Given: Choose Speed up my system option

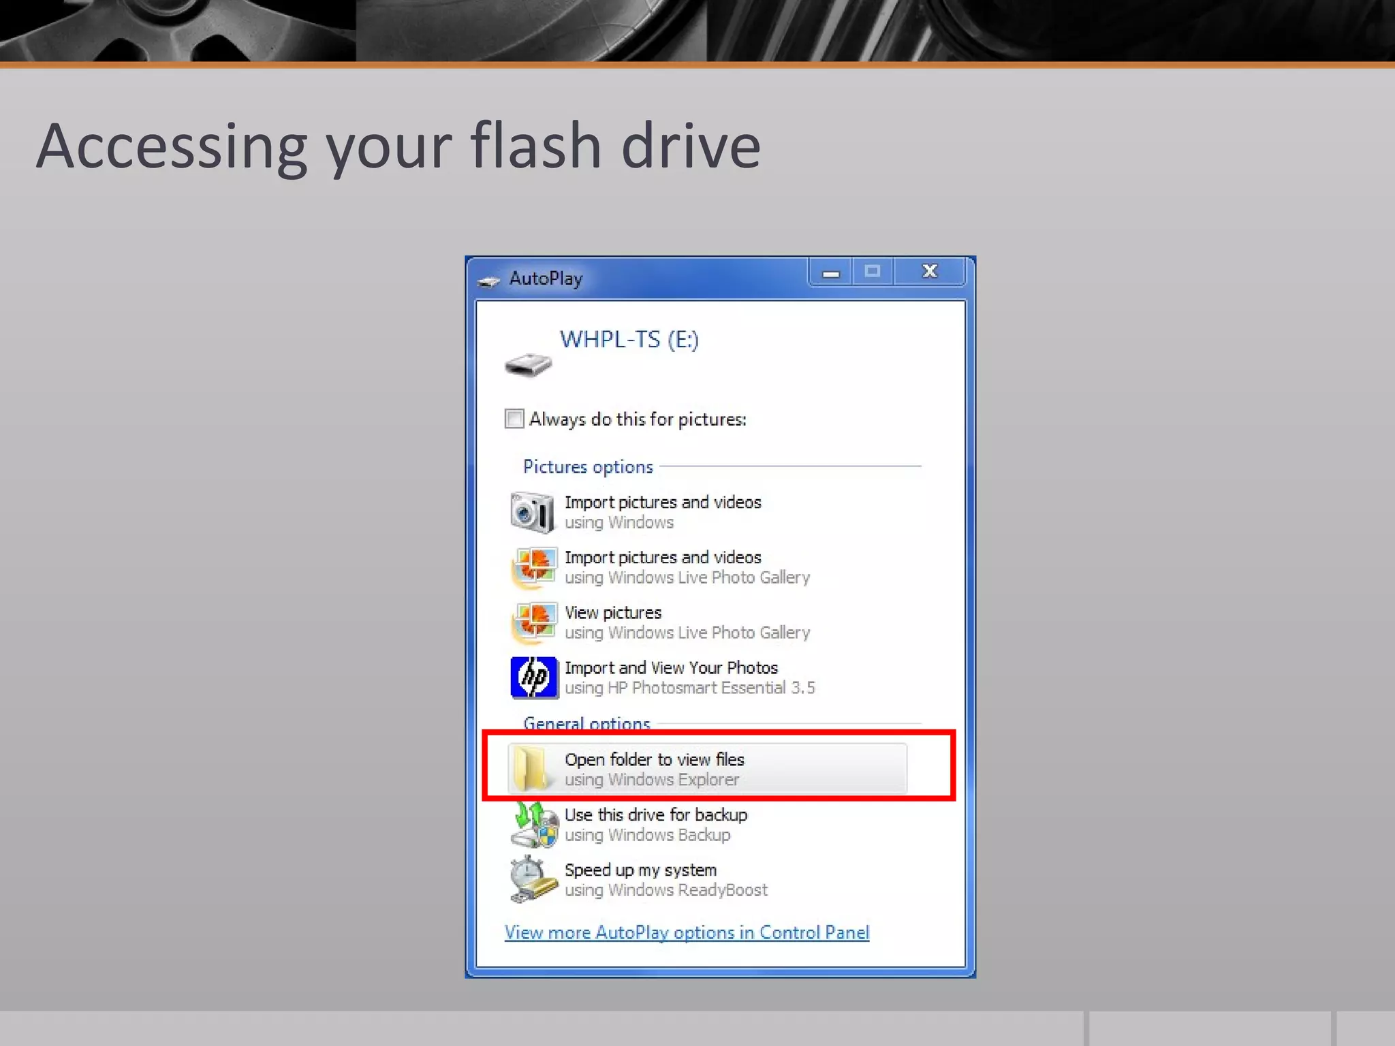Looking at the screenshot, I should click(640, 870).
